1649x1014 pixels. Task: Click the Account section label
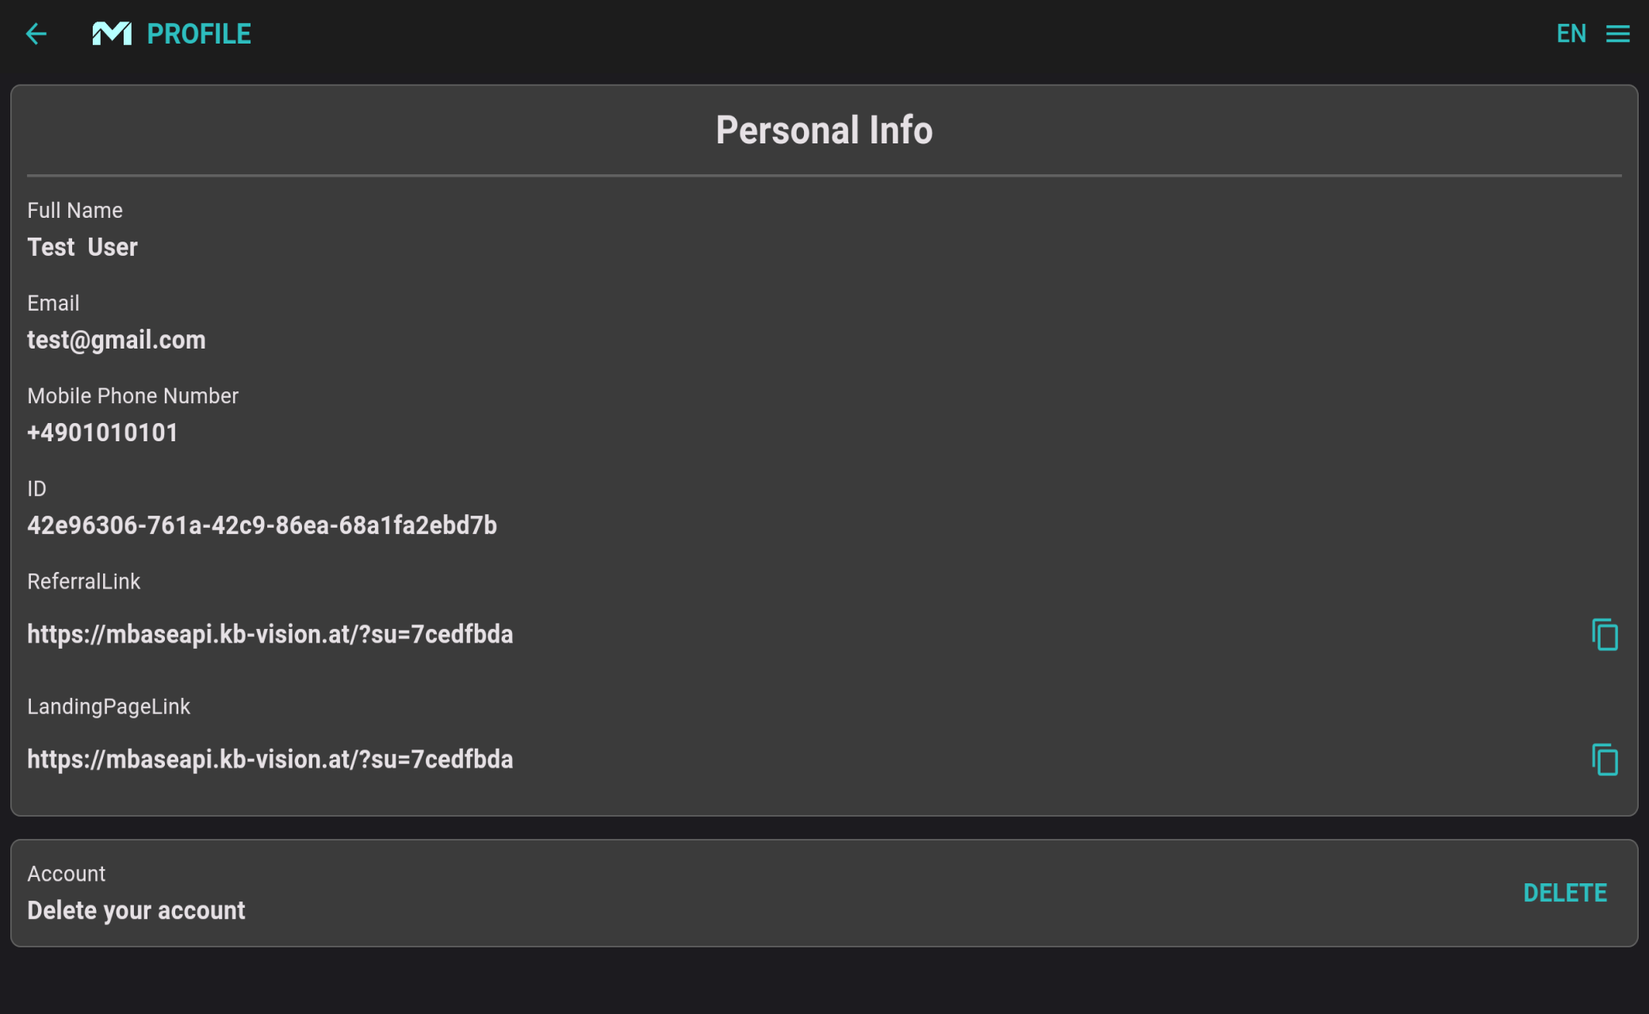tap(67, 874)
